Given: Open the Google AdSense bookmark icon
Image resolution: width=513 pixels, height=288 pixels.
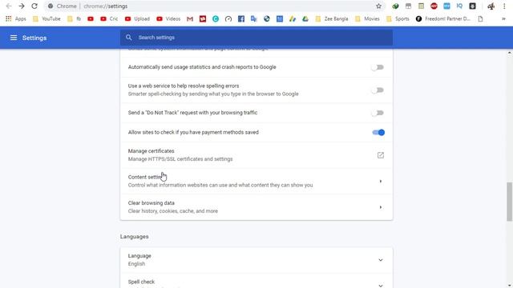Looking at the screenshot, I should [293, 19].
